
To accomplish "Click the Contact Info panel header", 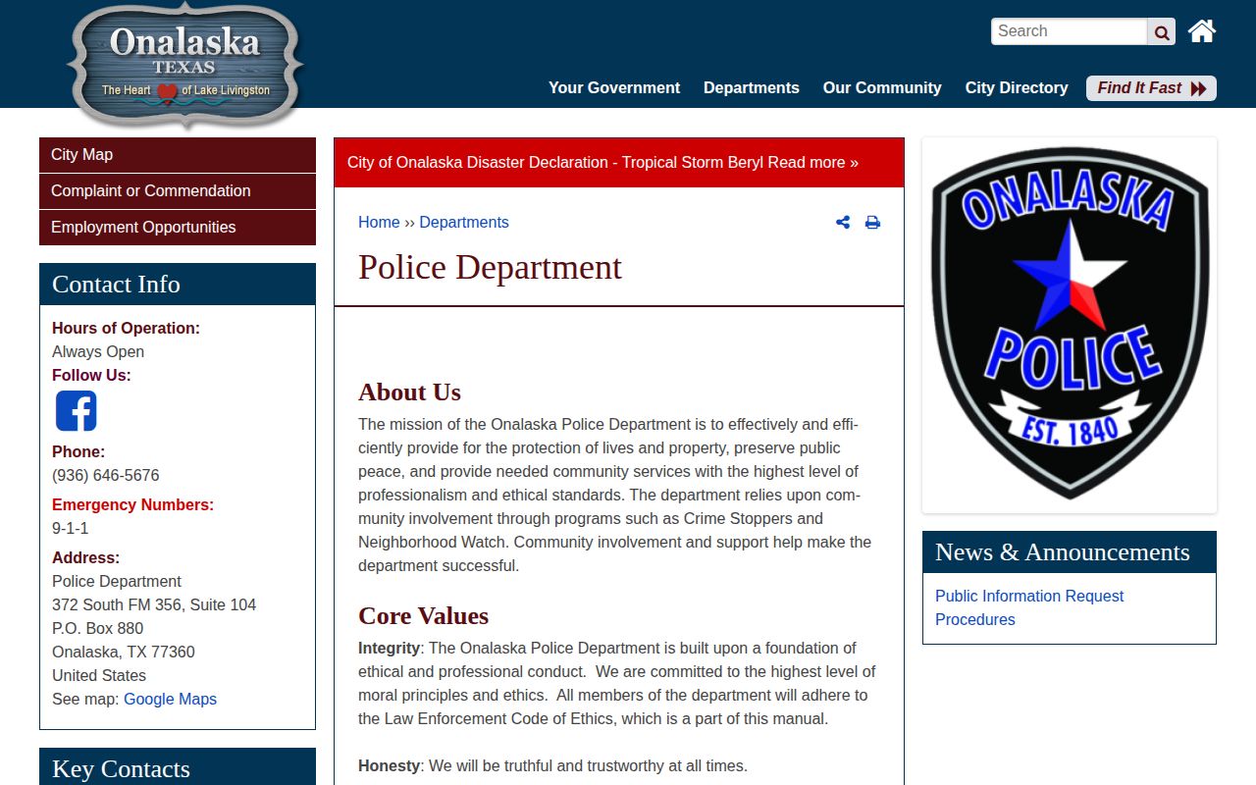I will tap(178, 285).
